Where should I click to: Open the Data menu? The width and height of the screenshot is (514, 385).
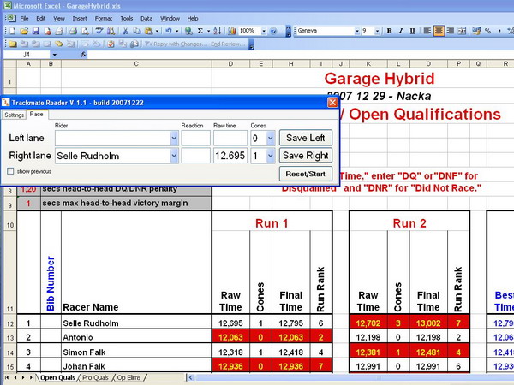tap(146, 19)
